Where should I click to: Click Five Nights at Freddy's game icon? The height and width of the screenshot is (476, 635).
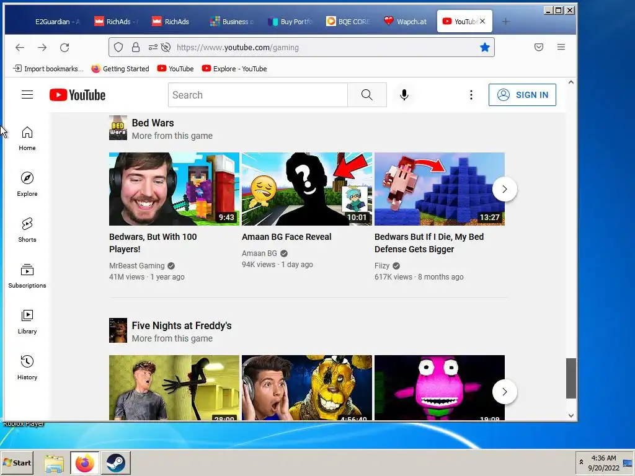[118, 330]
